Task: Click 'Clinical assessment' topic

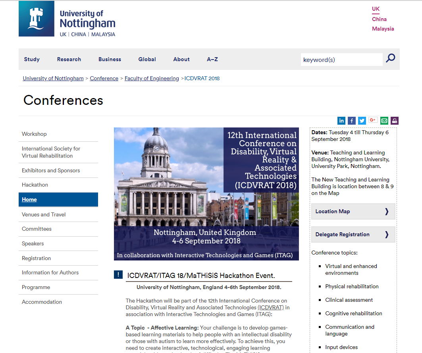Action: [349, 300]
